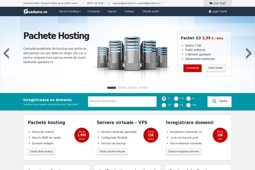Click the red Comanda button for Pachet G3
Image resolution: width=255 pixels, height=170 pixels.
pyautogui.click(x=193, y=68)
